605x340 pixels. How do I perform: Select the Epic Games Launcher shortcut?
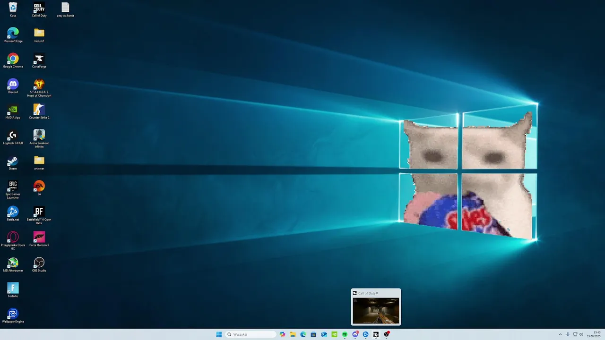tap(13, 190)
